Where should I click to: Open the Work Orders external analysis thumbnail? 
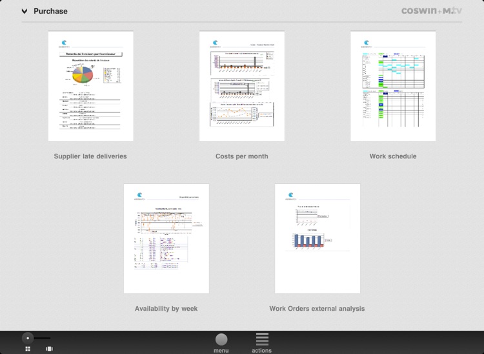pos(318,238)
